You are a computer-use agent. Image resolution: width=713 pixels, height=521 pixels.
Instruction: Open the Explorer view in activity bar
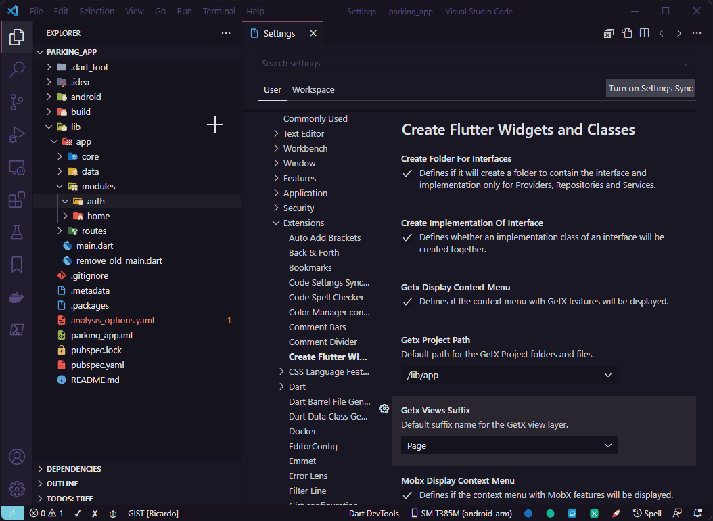tap(17, 37)
